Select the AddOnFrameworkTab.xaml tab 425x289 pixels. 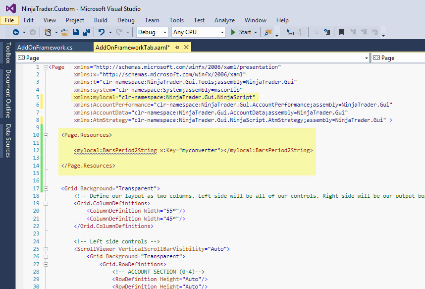click(133, 48)
